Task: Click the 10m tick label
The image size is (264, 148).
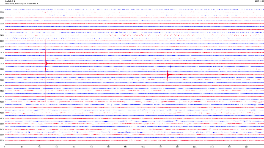Action: click(91, 147)
